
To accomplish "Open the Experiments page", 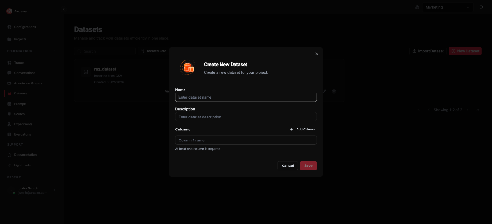I will 23,124.
